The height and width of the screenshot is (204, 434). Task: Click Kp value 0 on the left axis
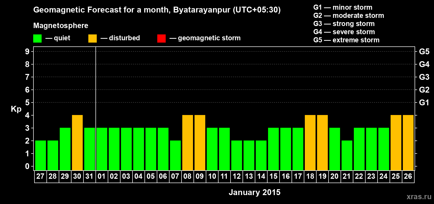tap(27, 166)
